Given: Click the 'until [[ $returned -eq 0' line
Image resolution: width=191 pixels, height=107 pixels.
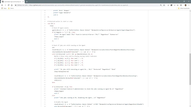Looking at the screenshot, I should pyautogui.click(x=72, y=54).
